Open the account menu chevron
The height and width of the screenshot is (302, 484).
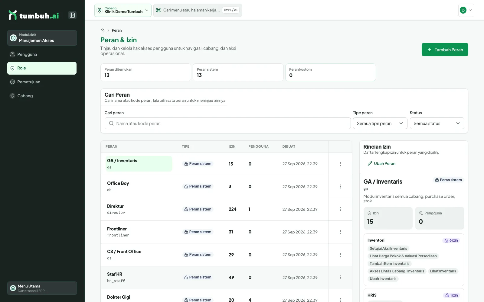click(470, 10)
